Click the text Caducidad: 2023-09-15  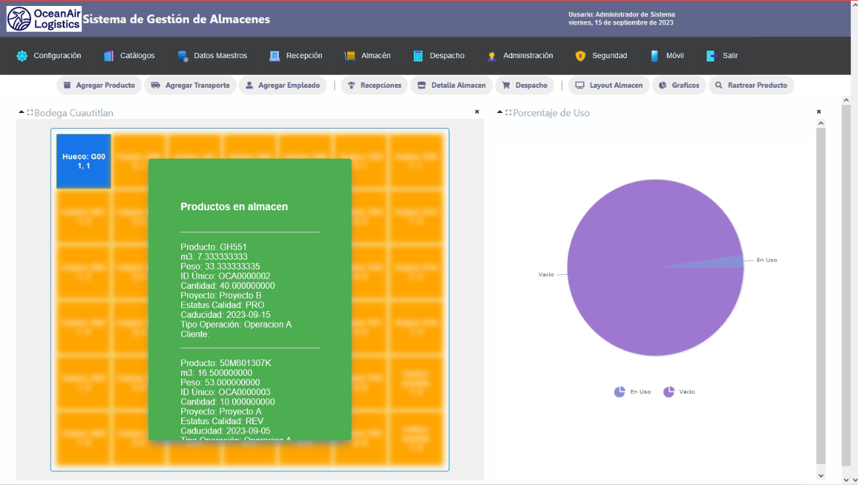(x=225, y=315)
